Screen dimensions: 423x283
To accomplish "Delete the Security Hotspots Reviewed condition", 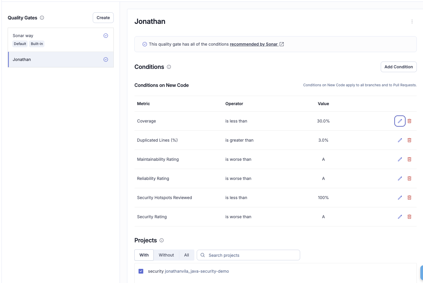I will coord(409,198).
